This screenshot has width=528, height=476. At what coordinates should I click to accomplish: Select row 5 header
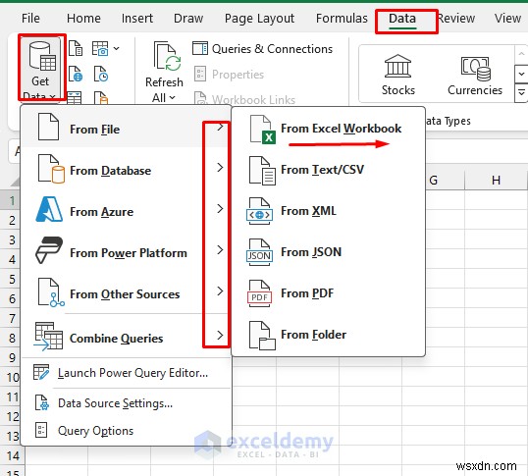12,279
